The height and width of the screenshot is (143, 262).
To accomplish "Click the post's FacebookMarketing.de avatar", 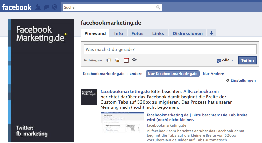I will [x=89, y=97].
